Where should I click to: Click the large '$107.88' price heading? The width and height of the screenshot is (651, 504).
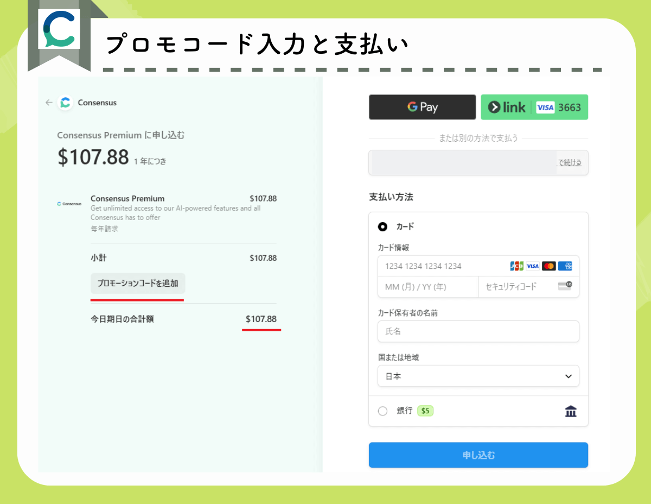click(93, 157)
